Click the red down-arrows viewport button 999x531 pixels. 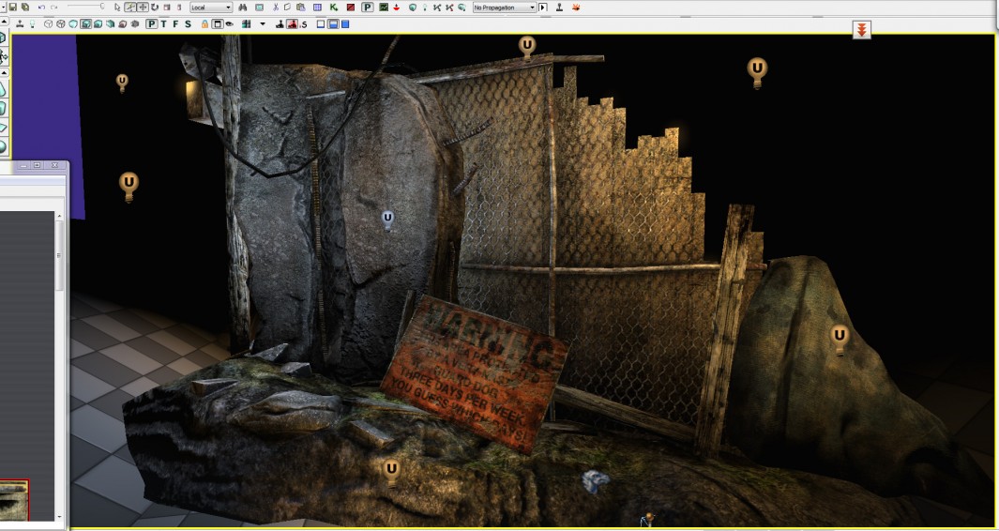pos(861,30)
